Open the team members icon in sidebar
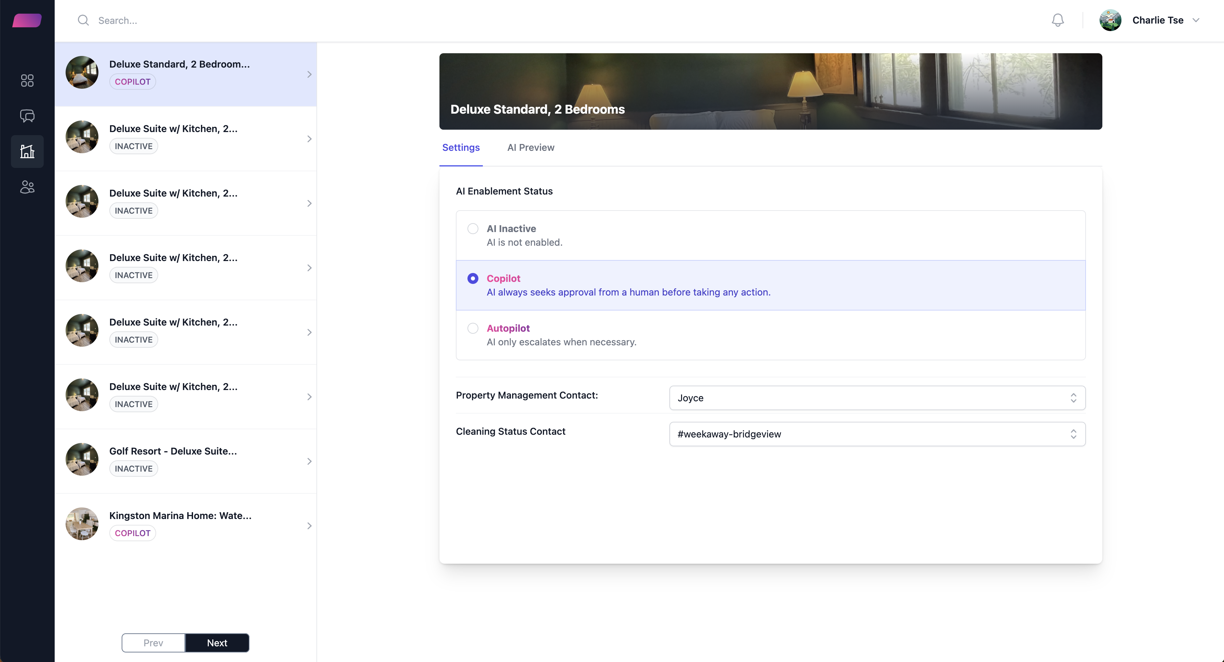Viewport: 1224px width, 662px height. 27,187
